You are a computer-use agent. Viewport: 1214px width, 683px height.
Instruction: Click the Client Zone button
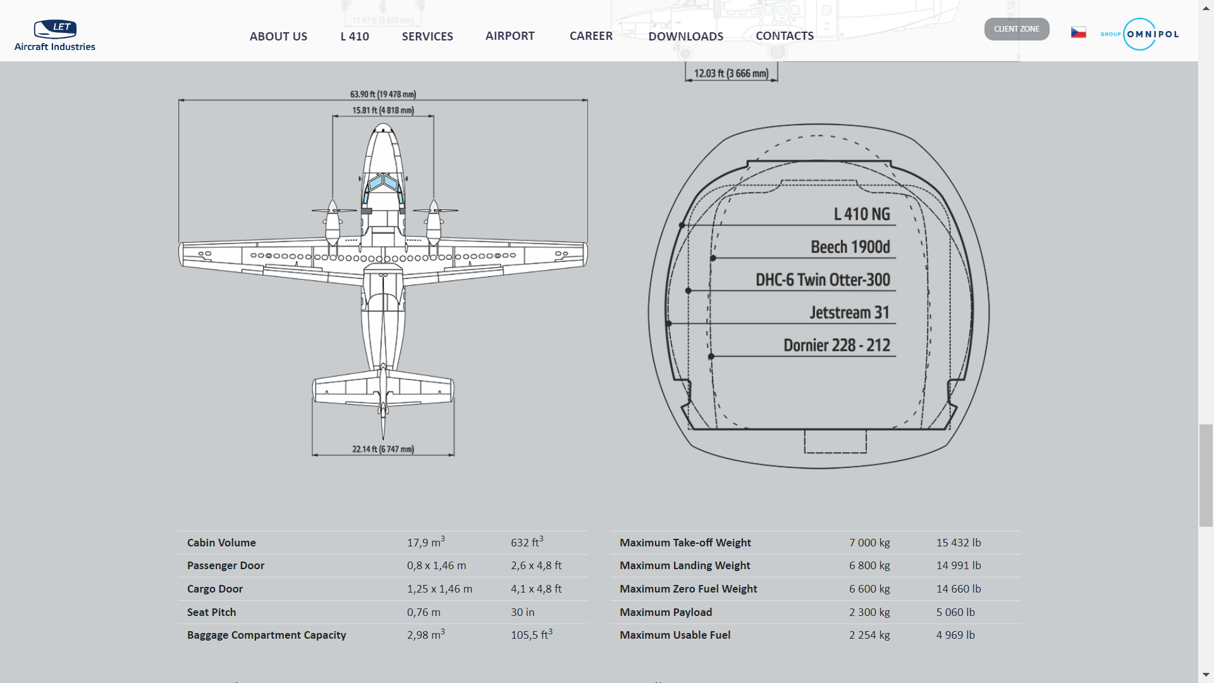point(1016,29)
